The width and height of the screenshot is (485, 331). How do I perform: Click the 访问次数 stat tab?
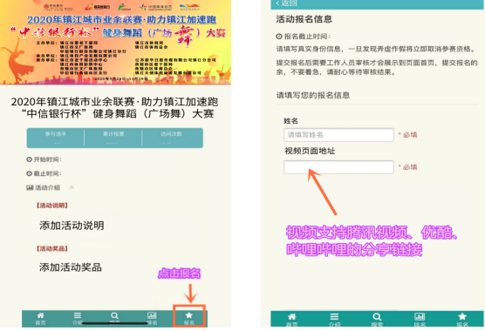173,138
